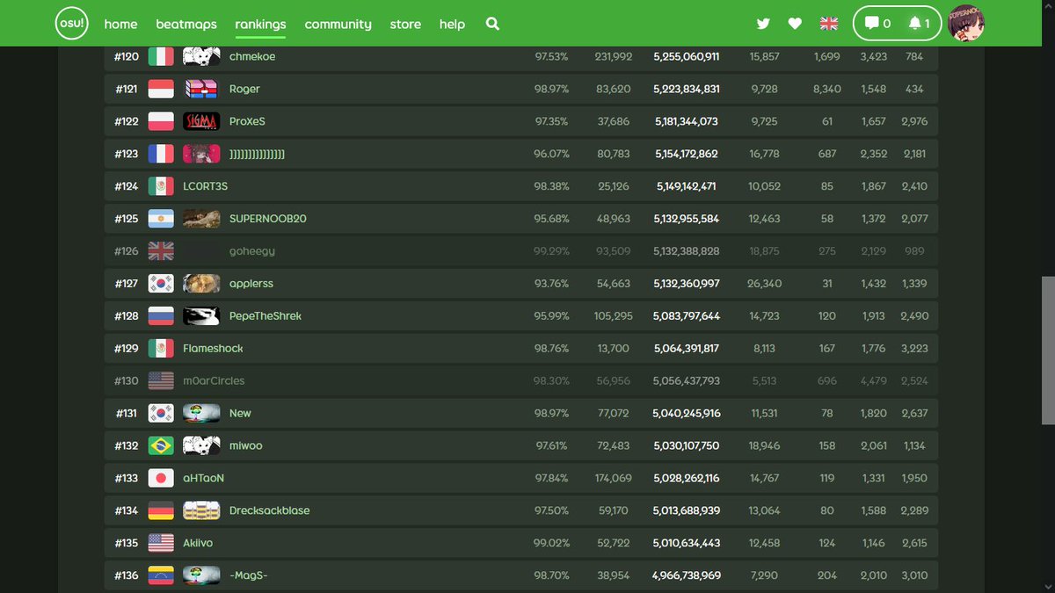Click France flag in row #123
The width and height of the screenshot is (1055, 593).
[x=161, y=154]
